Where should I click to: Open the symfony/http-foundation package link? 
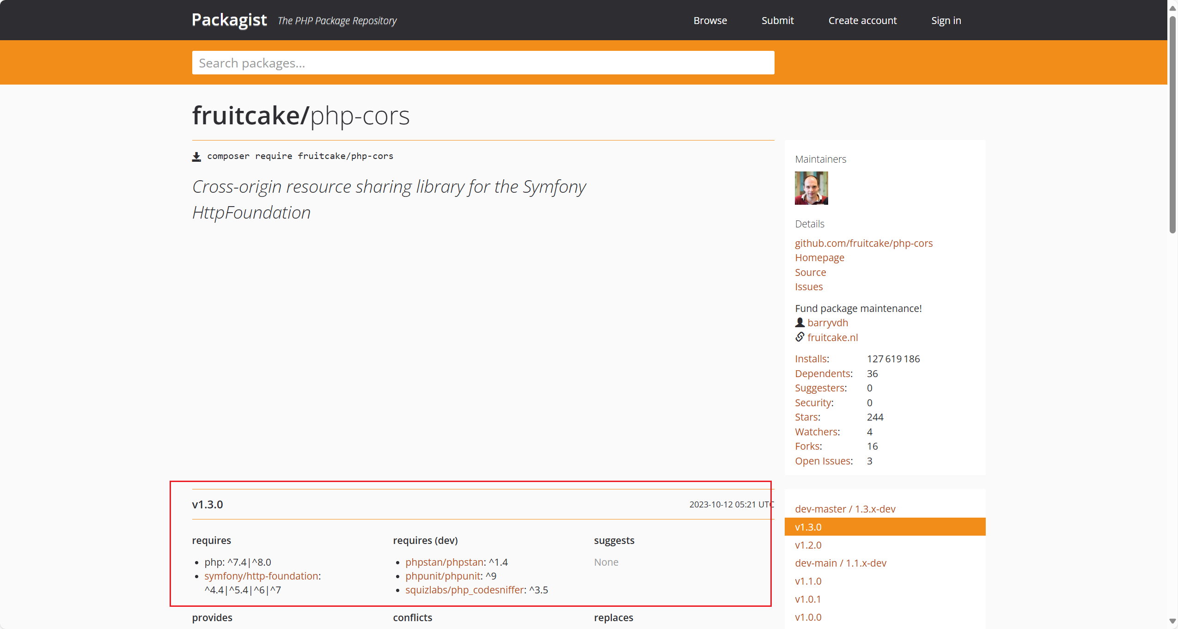[x=262, y=576]
